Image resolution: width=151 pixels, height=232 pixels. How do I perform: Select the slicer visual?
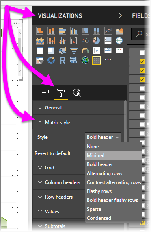pyautogui.click(x=40, y=60)
